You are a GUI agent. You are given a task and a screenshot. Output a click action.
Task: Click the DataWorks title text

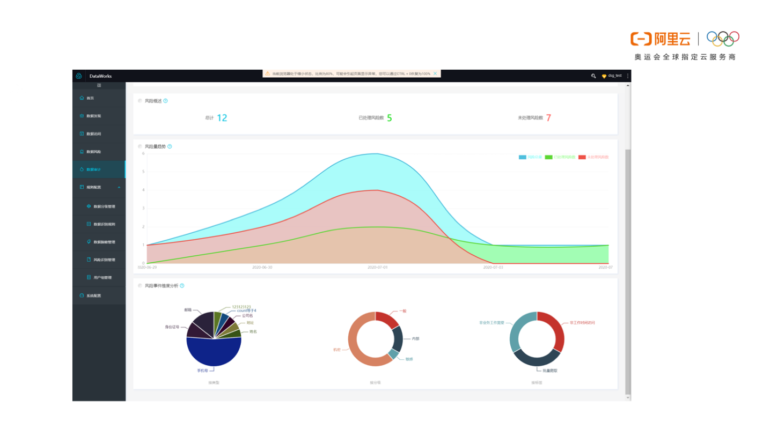(101, 76)
